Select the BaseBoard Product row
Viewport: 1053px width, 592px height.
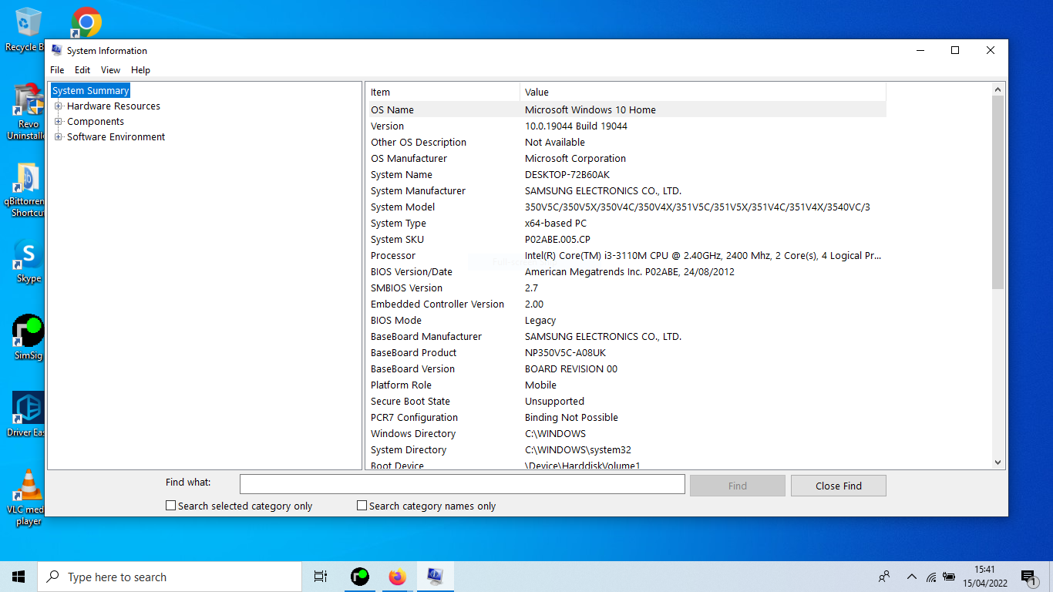point(627,352)
